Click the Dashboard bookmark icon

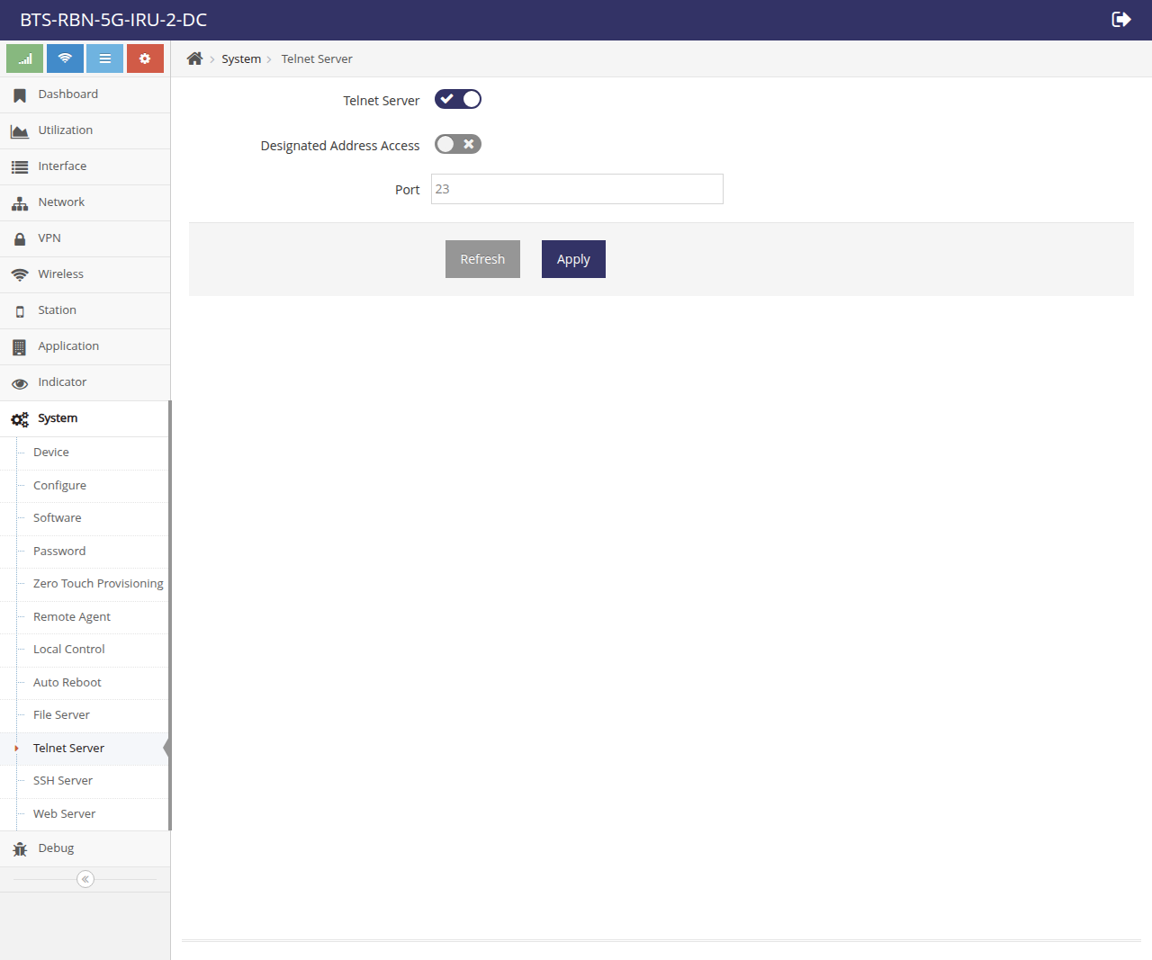pyautogui.click(x=20, y=95)
